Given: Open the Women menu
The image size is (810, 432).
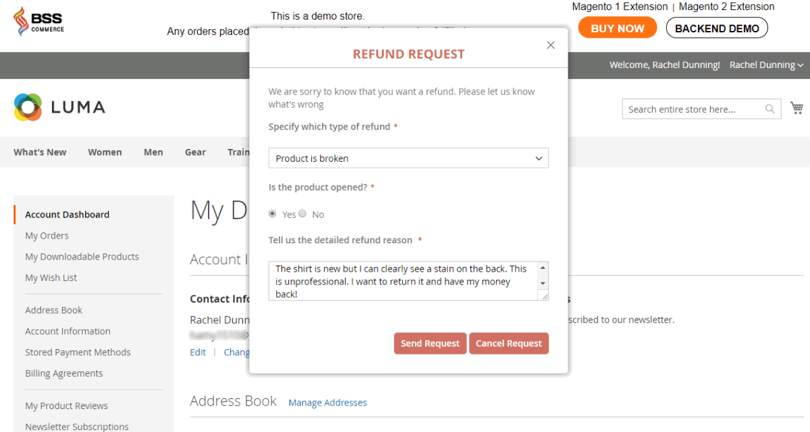Looking at the screenshot, I should pyautogui.click(x=105, y=152).
